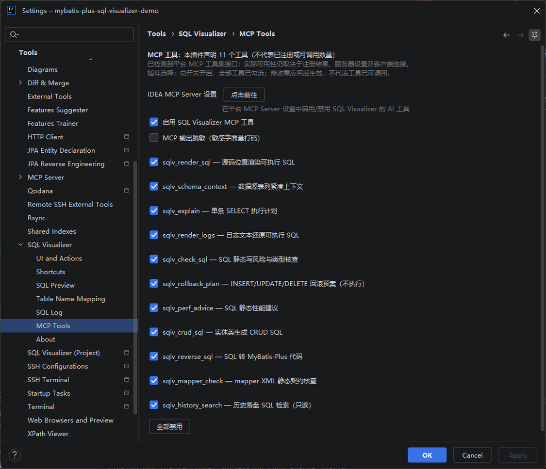
Task: Expand the Diff & Merge tree node
Action: (x=20, y=83)
